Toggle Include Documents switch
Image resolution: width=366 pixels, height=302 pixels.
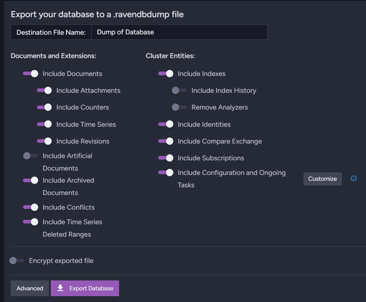[x=31, y=73]
